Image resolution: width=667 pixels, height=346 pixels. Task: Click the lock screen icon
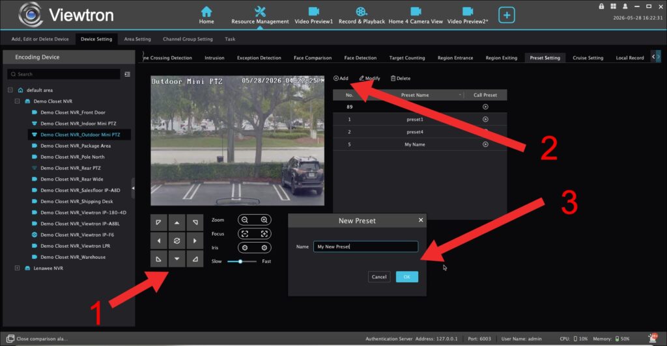(x=601, y=7)
